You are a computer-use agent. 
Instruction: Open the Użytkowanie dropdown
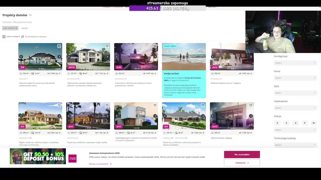point(295,108)
